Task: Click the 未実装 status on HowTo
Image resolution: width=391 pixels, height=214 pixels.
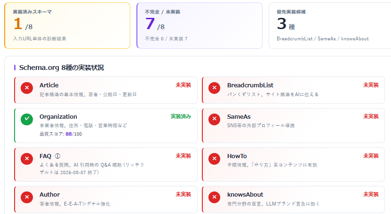Action: pos(371,156)
